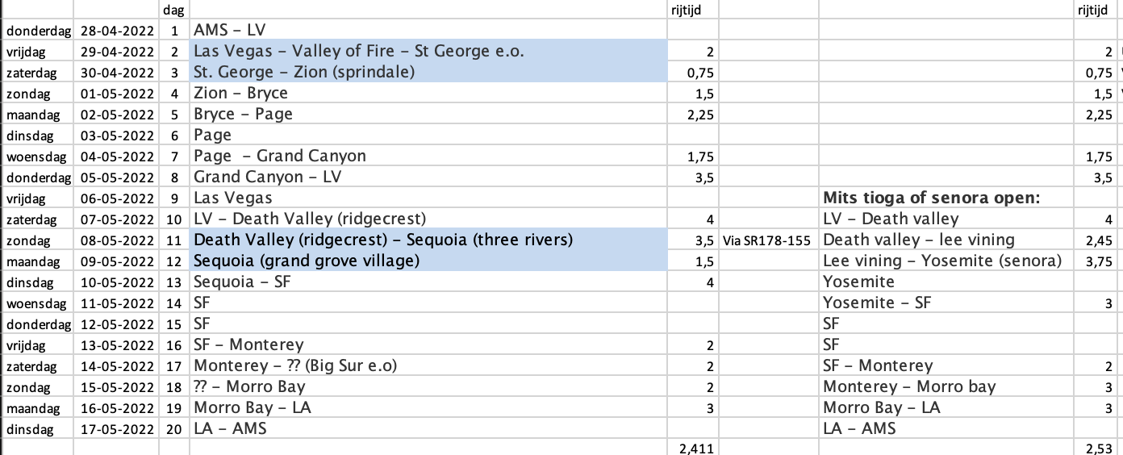Viewport: 1123px width, 455px height.
Task: Click the total cell showing 2,411
Action: point(693,448)
